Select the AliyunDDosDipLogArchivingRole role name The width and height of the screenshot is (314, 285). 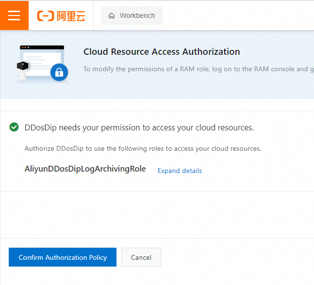(85, 169)
